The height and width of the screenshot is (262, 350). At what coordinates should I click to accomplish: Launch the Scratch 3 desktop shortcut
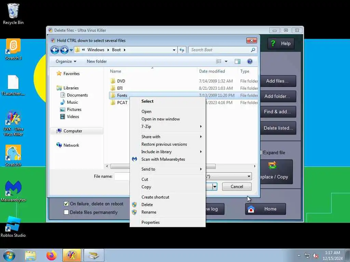[x=13, y=49]
